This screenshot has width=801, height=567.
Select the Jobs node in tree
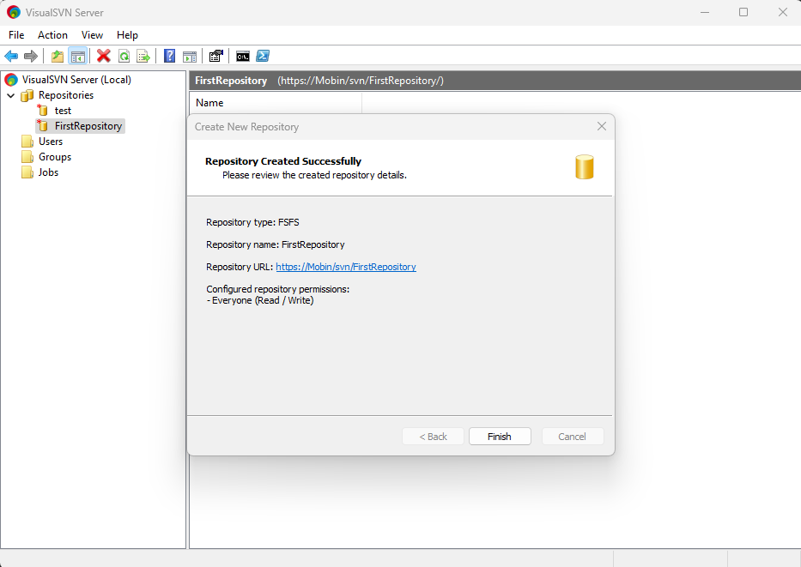[48, 172]
